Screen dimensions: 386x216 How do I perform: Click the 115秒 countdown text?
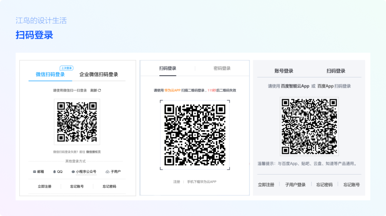click(x=212, y=90)
